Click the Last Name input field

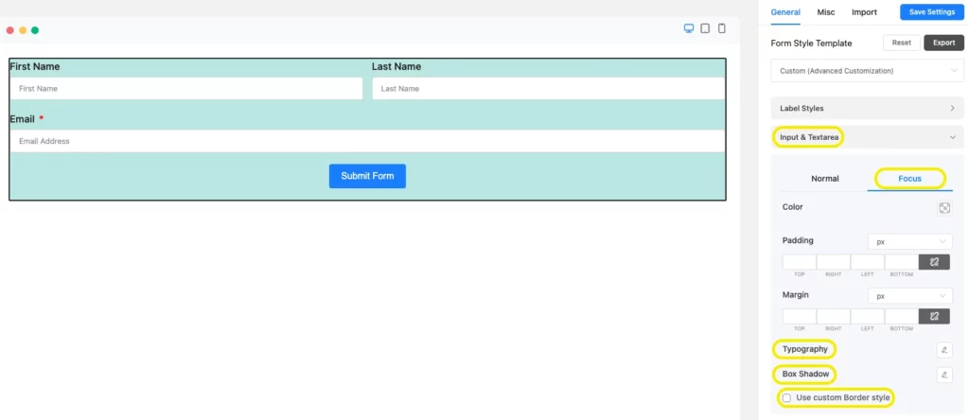point(548,88)
